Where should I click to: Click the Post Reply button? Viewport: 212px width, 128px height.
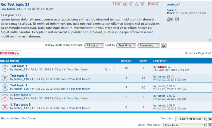tap(10, 53)
